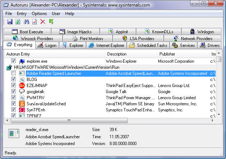The image size is (226, 159).
Task: Disable the SunJavaUpdateSched checkbox
Action: point(13,103)
